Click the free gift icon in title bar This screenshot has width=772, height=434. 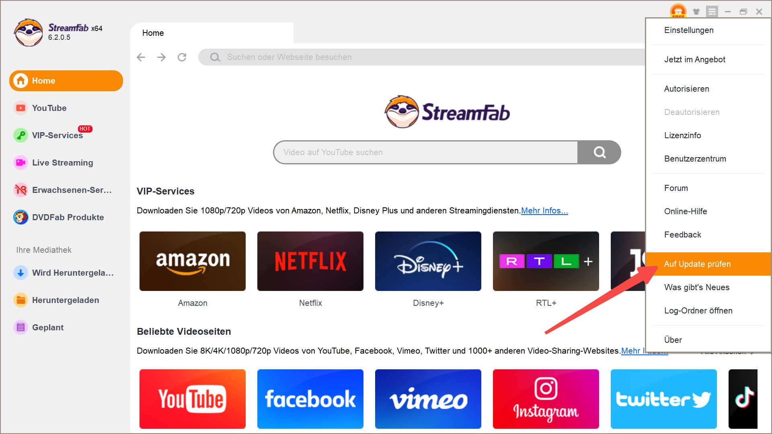click(678, 11)
